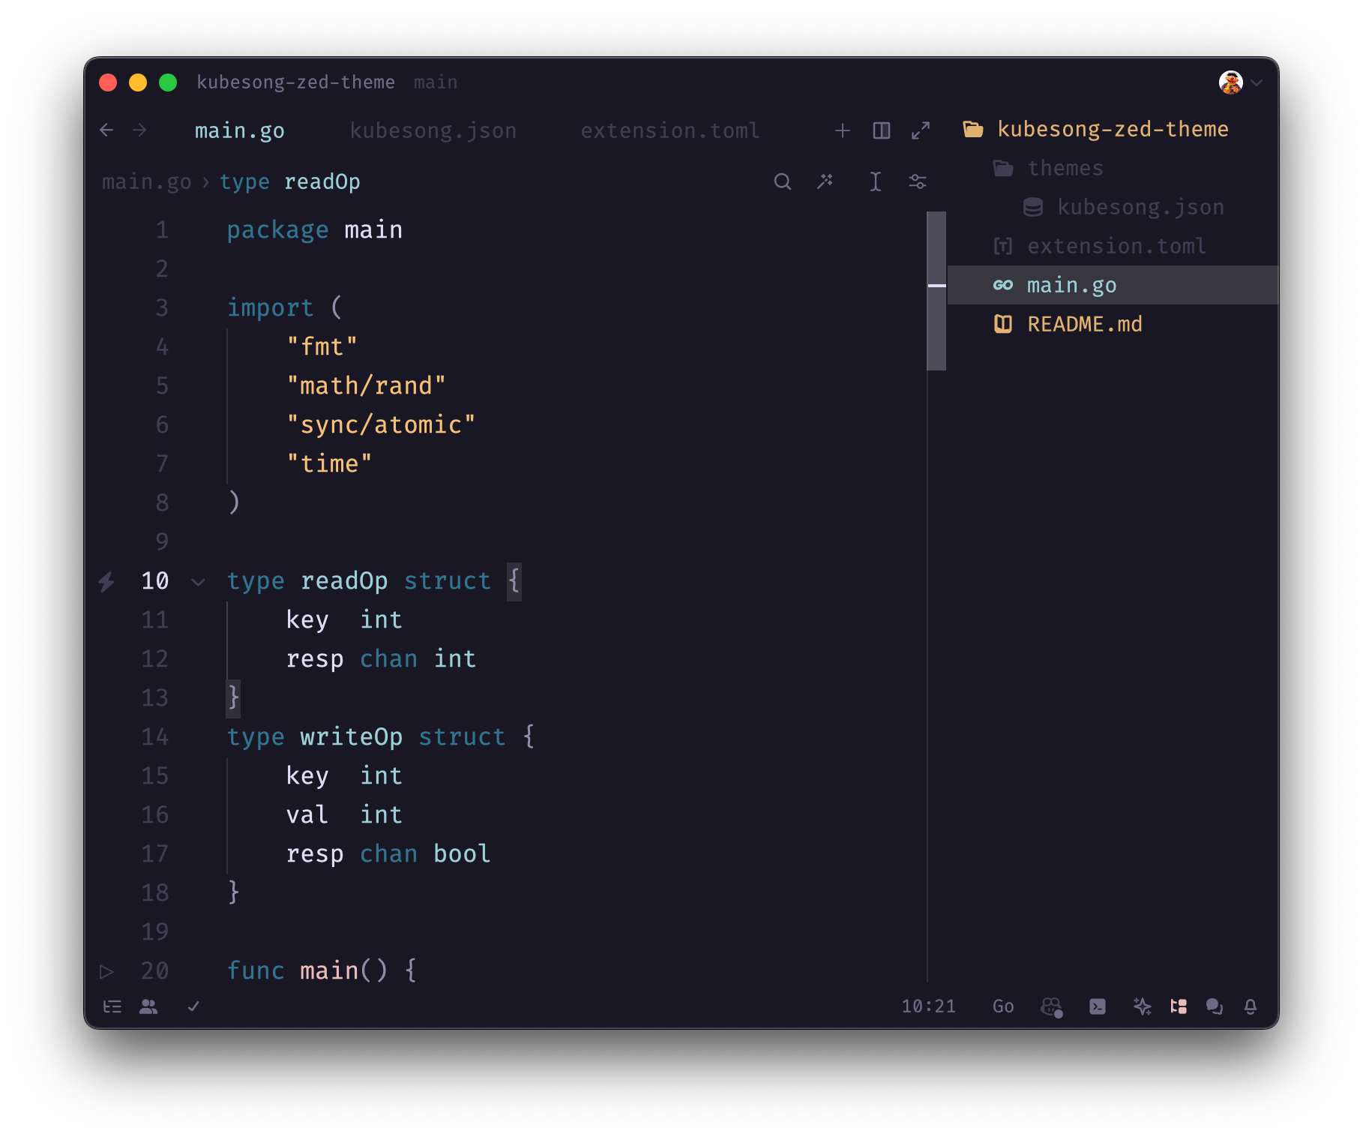
Task: Toggle the chat panel icon
Action: click(x=1215, y=1006)
